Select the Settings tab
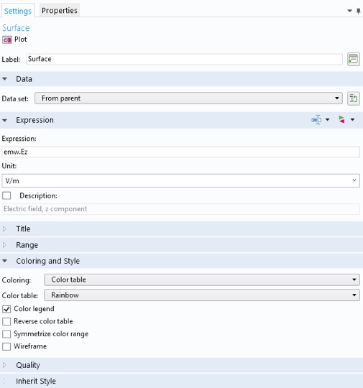 click(18, 11)
